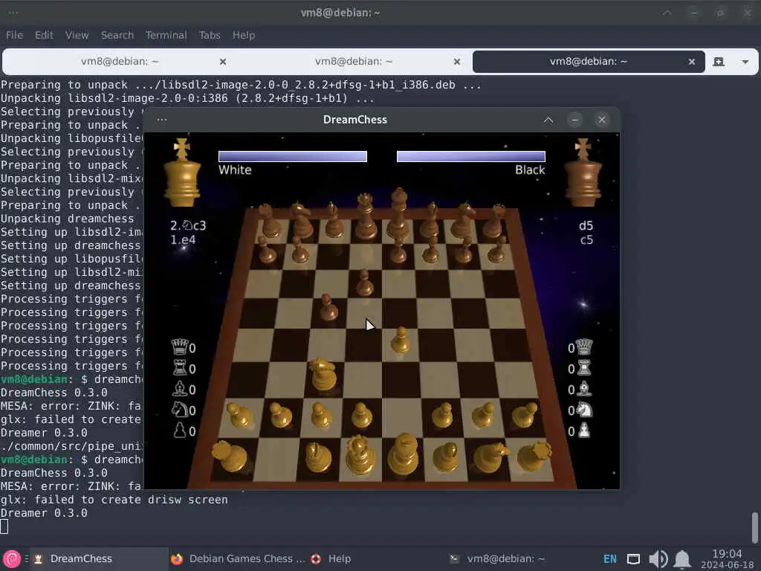
Task: Click White's captured queen counter icon
Action: pyautogui.click(x=179, y=347)
